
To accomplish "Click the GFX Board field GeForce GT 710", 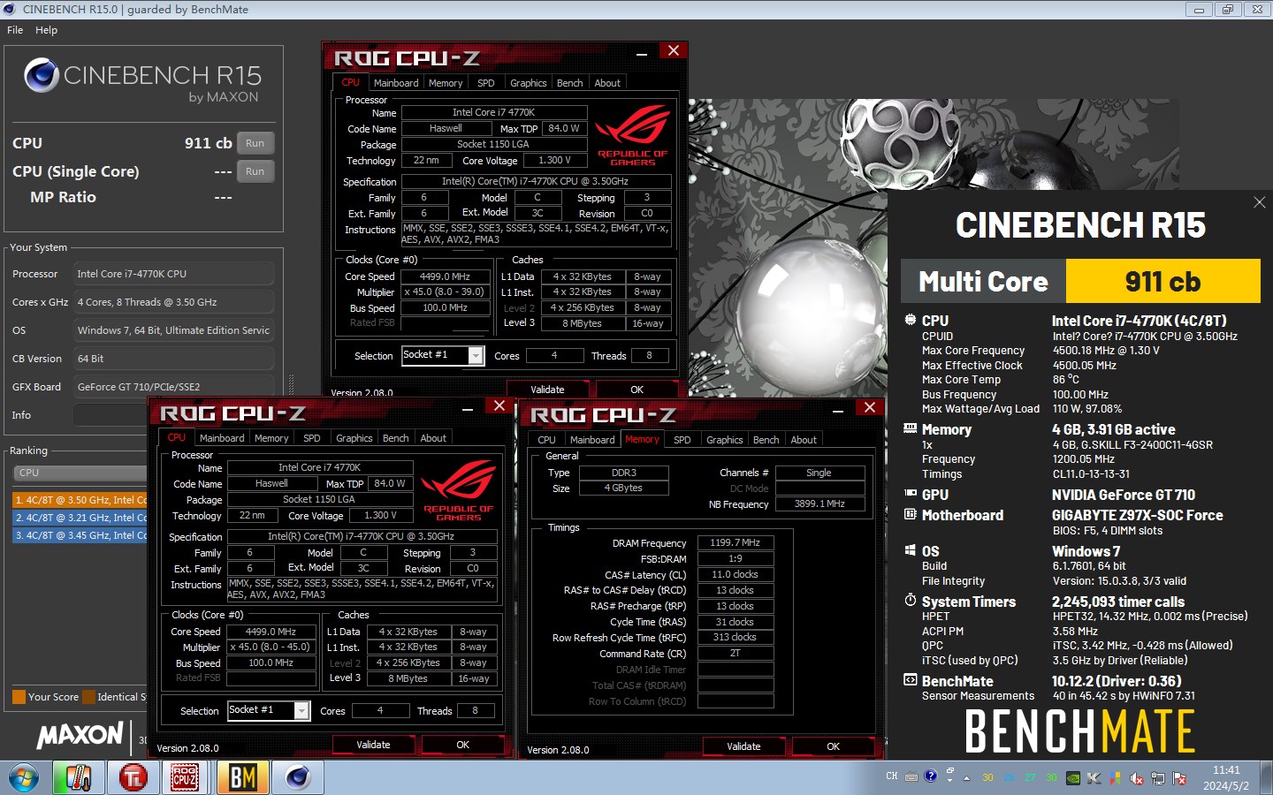I will click(x=173, y=387).
